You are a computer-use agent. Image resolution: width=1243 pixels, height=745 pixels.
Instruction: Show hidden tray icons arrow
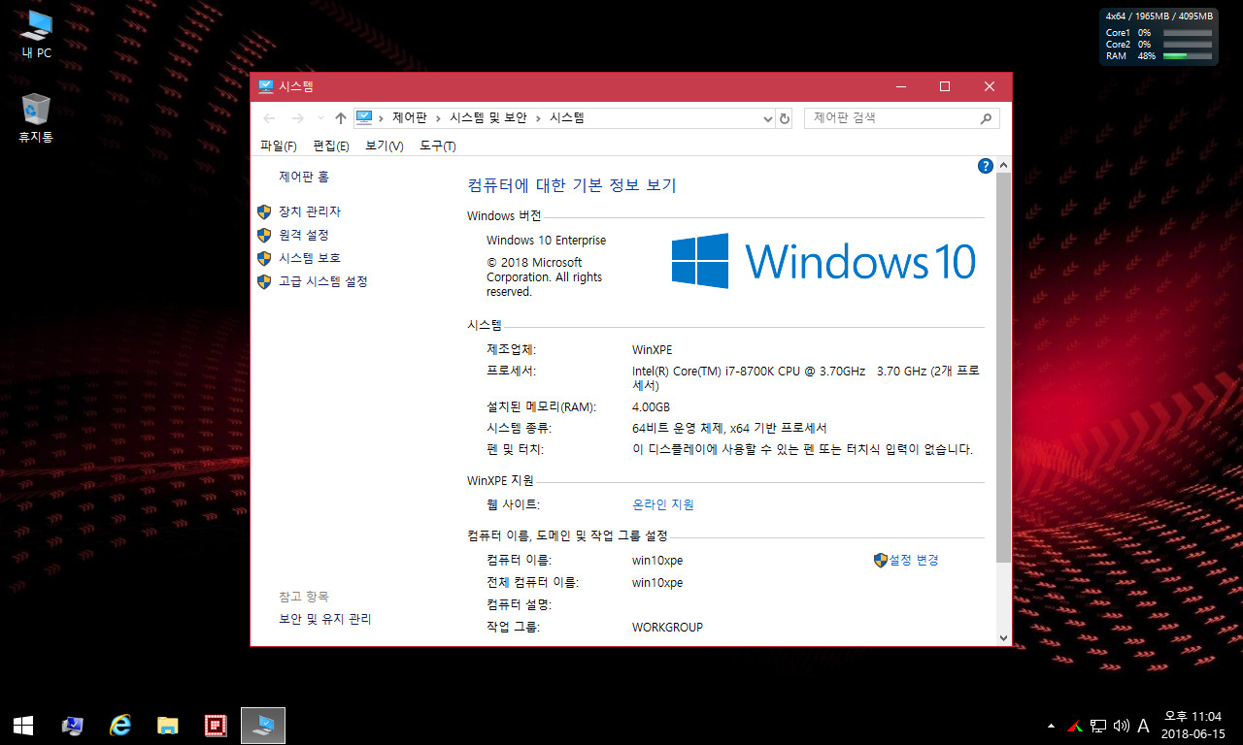coord(1051,726)
